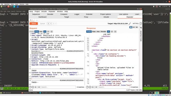Image resolution: width=171 pixels, height=96 pixels.
Task: Jump to next Response search match
Action: 96,87
